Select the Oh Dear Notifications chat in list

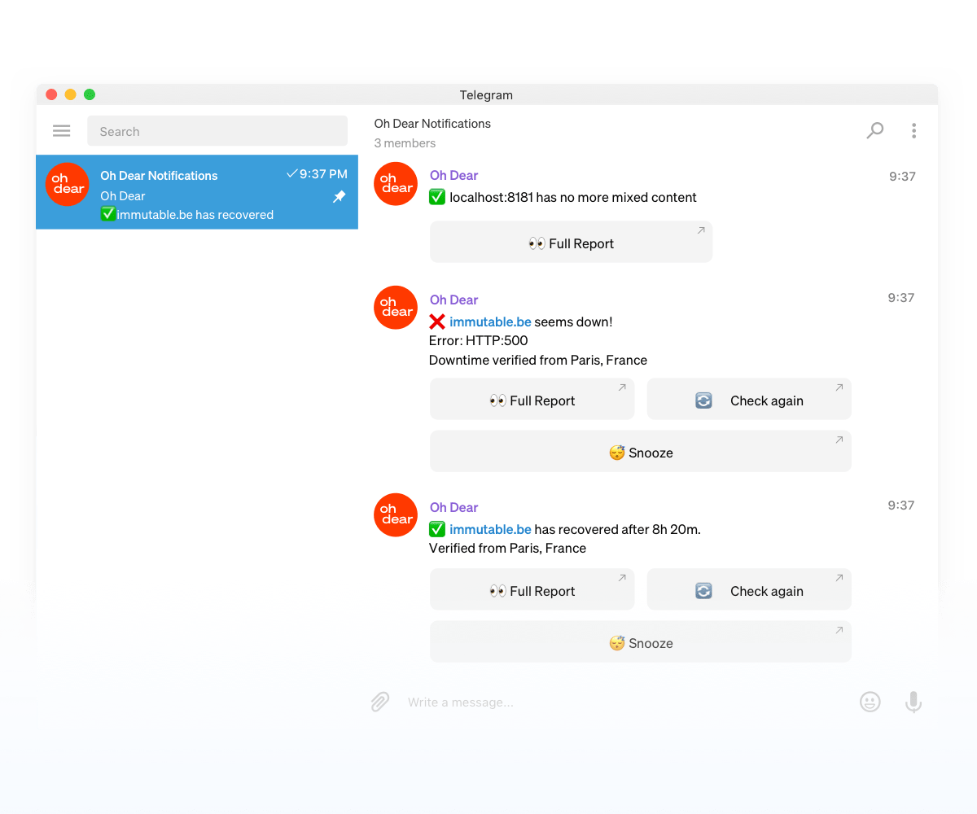point(197,192)
